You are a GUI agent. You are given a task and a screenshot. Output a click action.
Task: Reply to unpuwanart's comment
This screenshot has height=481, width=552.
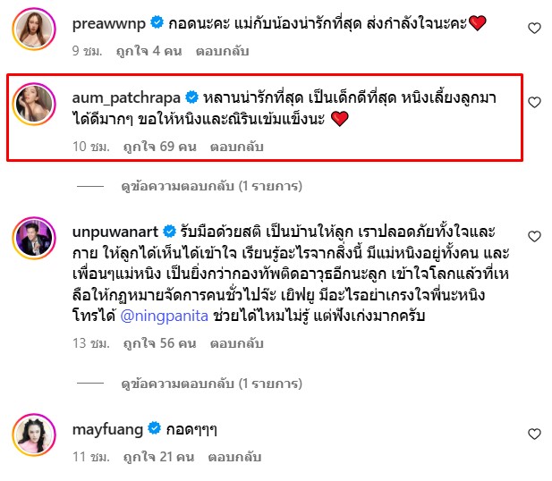[x=237, y=343]
